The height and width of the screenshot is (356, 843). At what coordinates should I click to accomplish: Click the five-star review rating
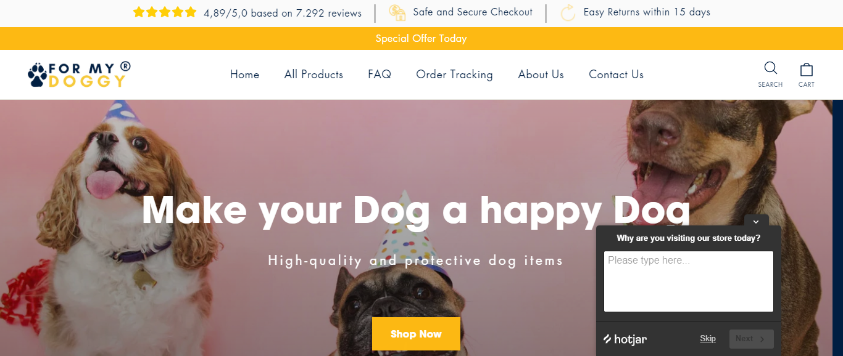[165, 12]
